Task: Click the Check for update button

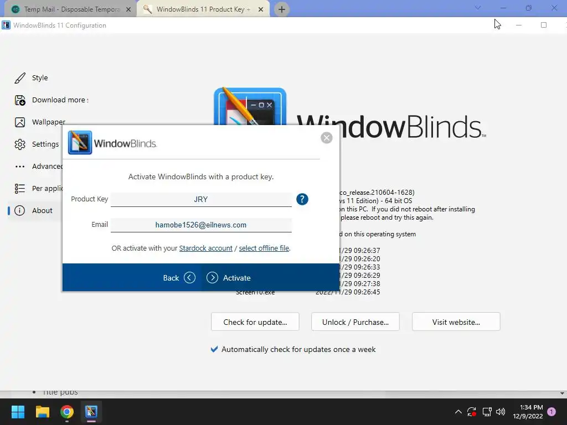Action: pos(255,322)
